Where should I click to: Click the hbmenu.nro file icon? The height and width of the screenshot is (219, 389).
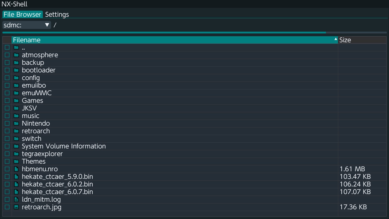pos(16,169)
